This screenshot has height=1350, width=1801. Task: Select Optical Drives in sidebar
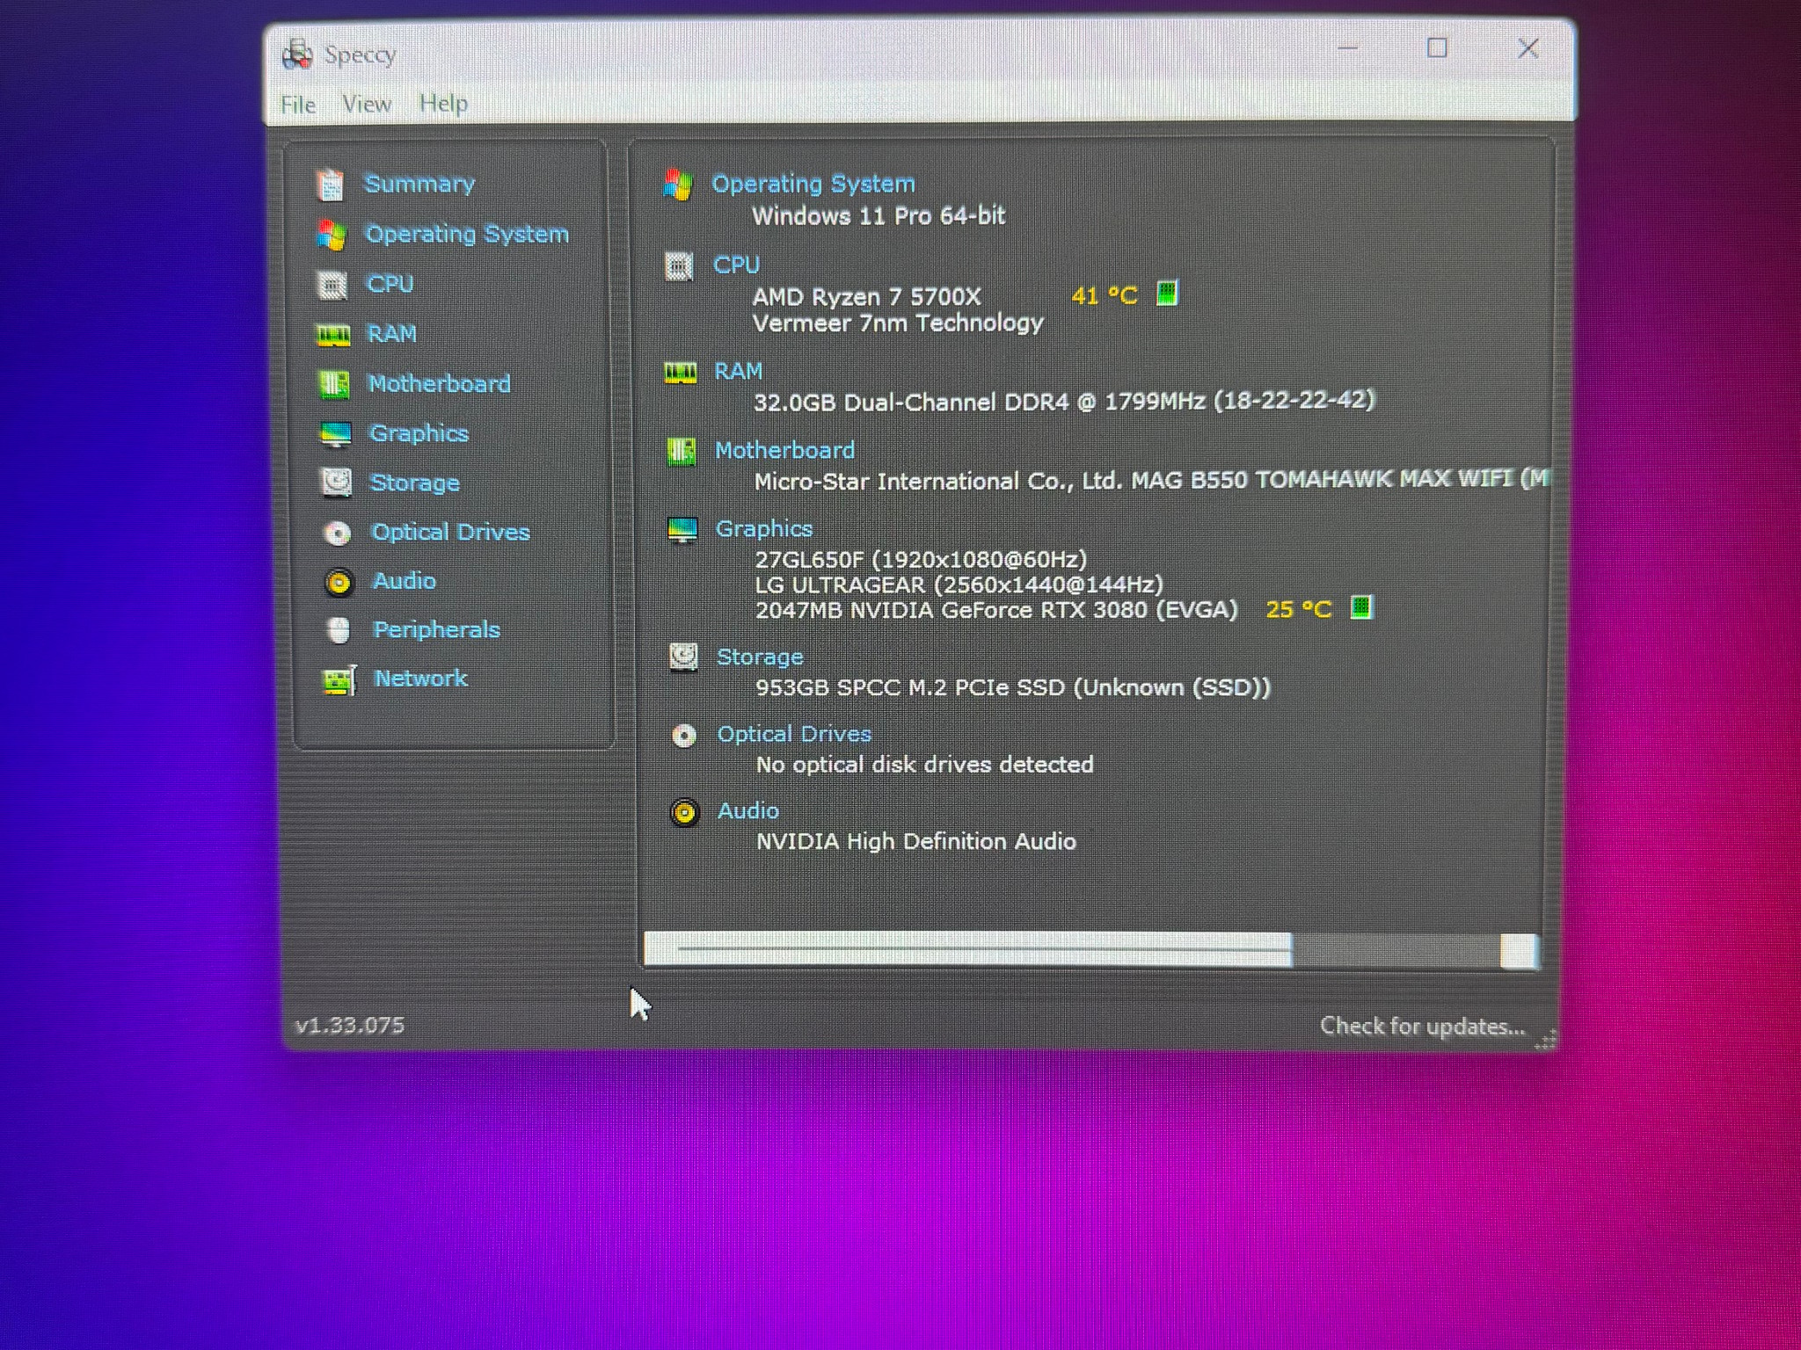tap(451, 532)
